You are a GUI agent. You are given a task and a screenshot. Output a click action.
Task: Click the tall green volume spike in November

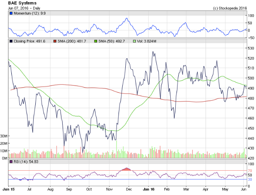pos(116,149)
